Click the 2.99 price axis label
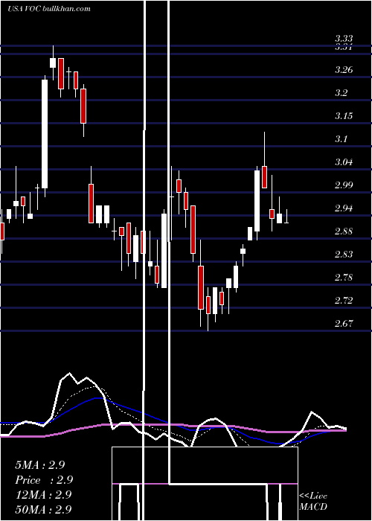 [x=344, y=185]
